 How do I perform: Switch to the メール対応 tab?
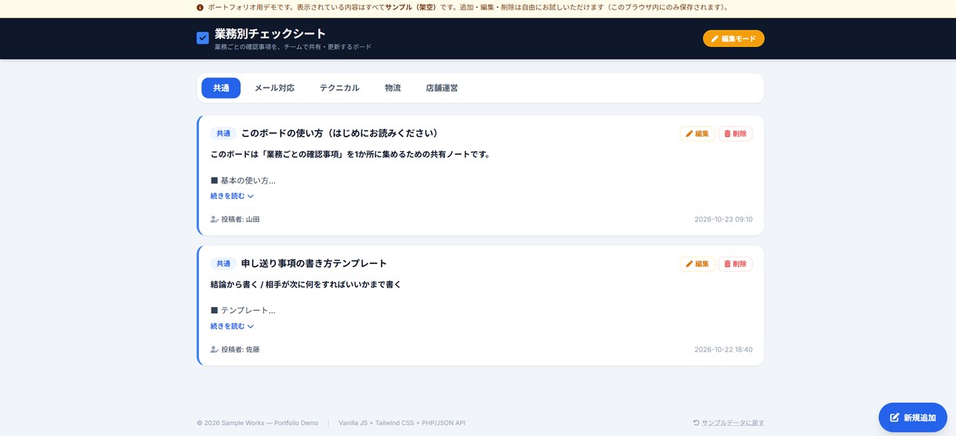(274, 88)
